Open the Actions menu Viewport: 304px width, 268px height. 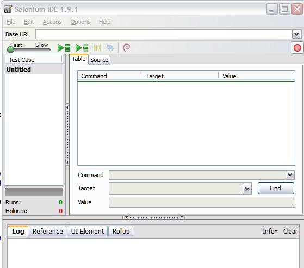click(52, 22)
